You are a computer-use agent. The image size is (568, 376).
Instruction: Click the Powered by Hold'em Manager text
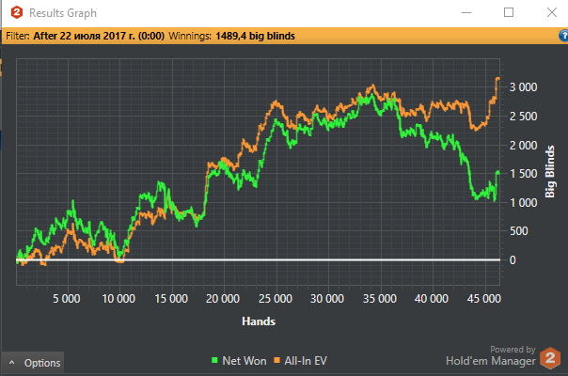pyautogui.click(x=491, y=355)
